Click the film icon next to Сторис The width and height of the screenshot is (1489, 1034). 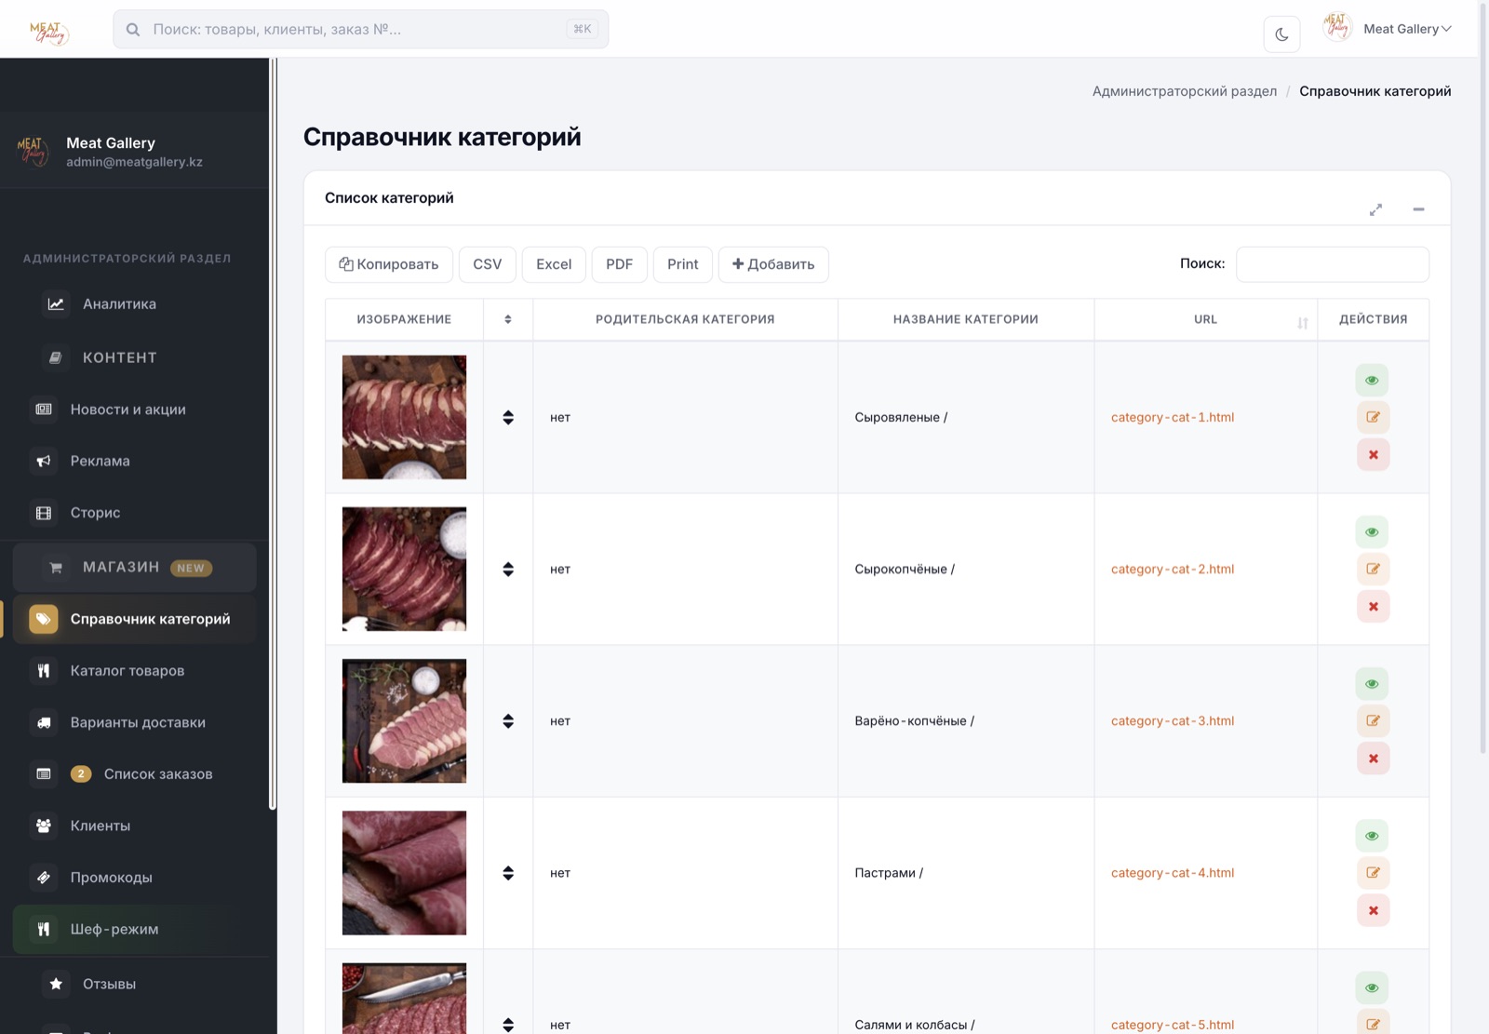tap(44, 513)
